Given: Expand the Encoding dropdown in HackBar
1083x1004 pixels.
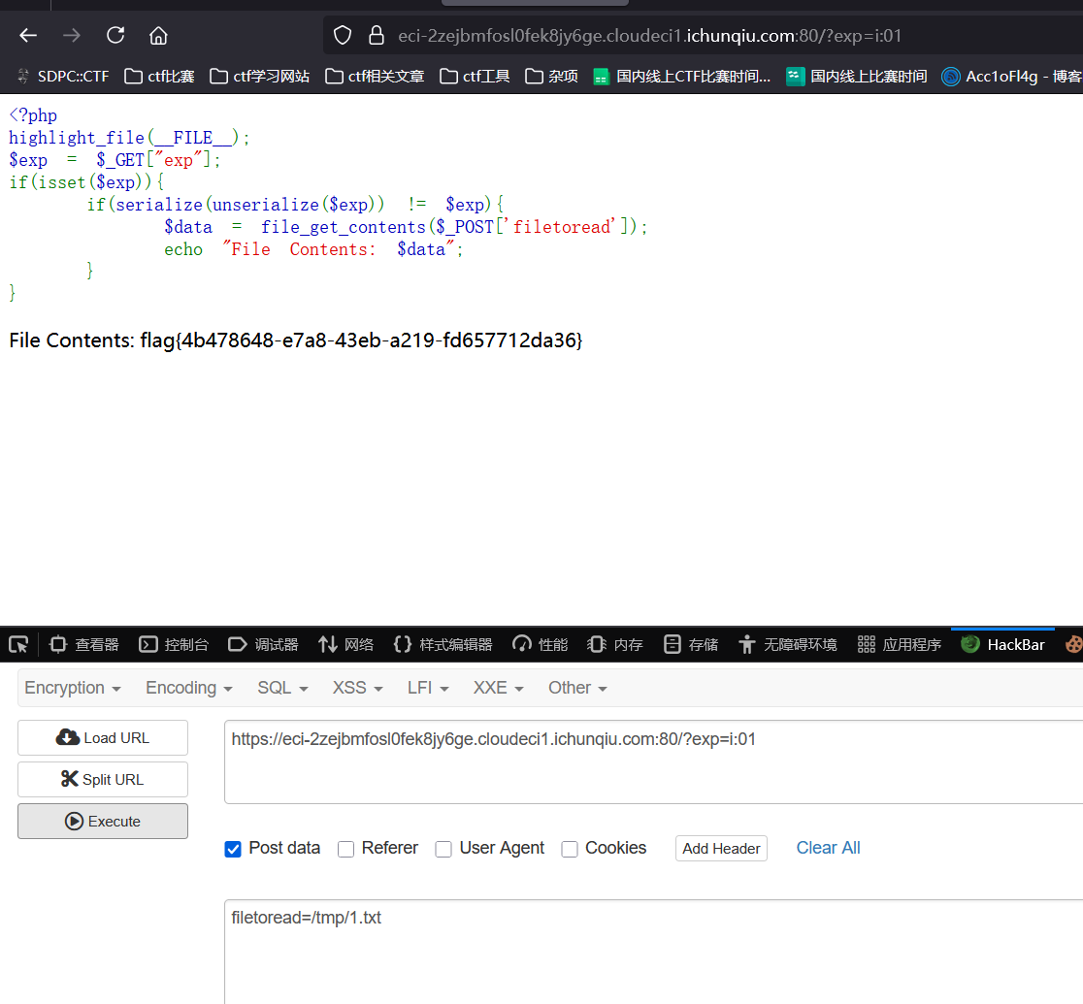Looking at the screenshot, I should [x=188, y=688].
